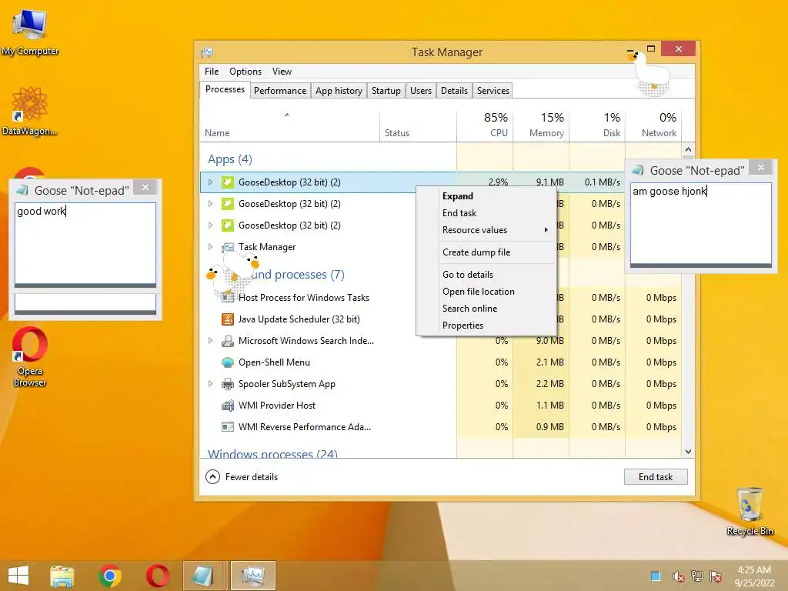The width and height of the screenshot is (788, 591).
Task: Switch to the Services tab
Action: 493,91
